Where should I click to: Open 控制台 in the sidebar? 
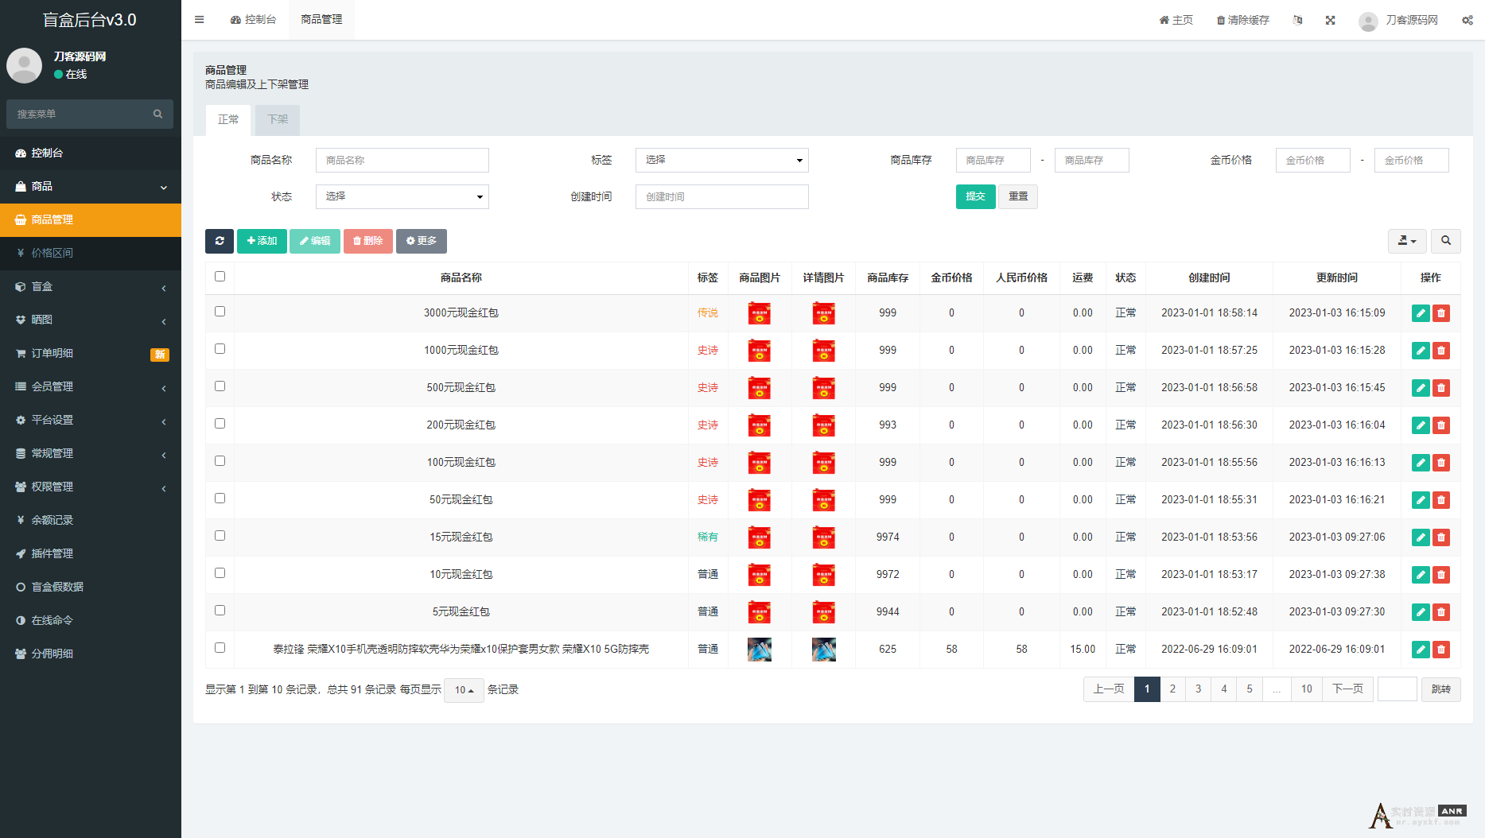(91, 153)
